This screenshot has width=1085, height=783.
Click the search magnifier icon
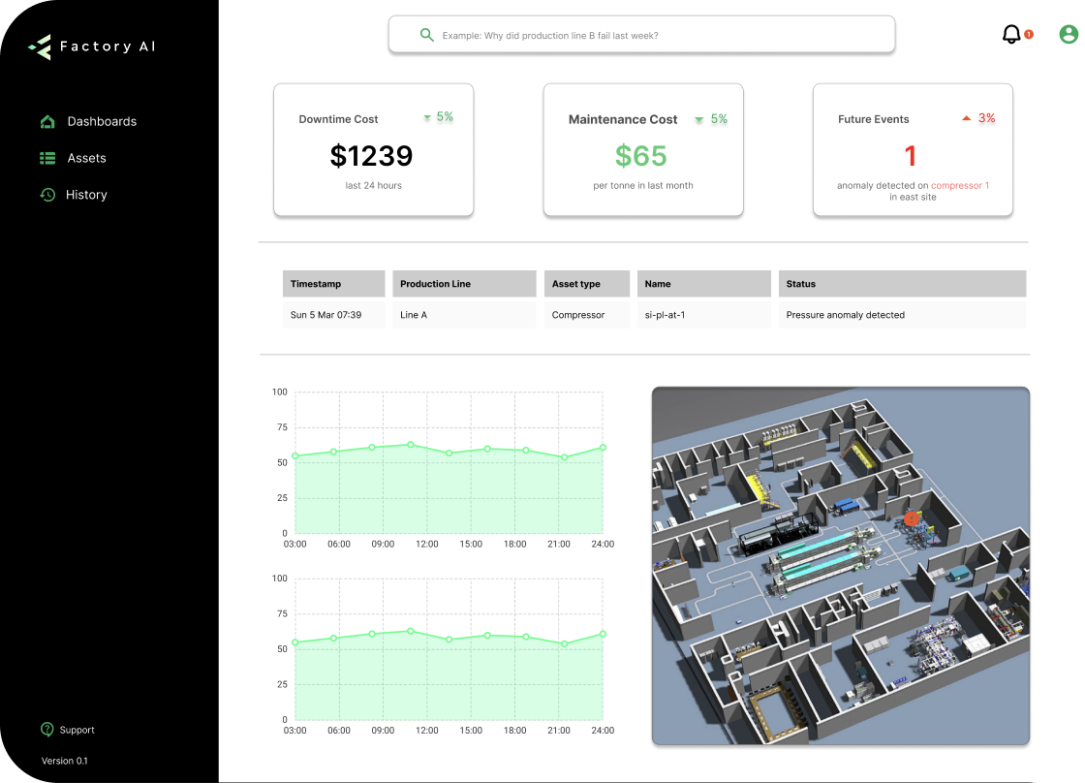click(x=426, y=35)
